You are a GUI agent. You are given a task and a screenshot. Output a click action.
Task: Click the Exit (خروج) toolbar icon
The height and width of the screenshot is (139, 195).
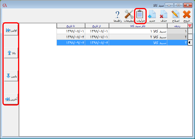187,16
